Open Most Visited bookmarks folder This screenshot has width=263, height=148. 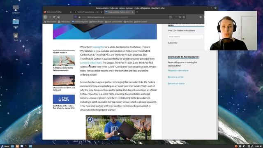coord(50,22)
